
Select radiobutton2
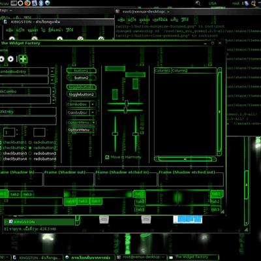tap(42, 148)
